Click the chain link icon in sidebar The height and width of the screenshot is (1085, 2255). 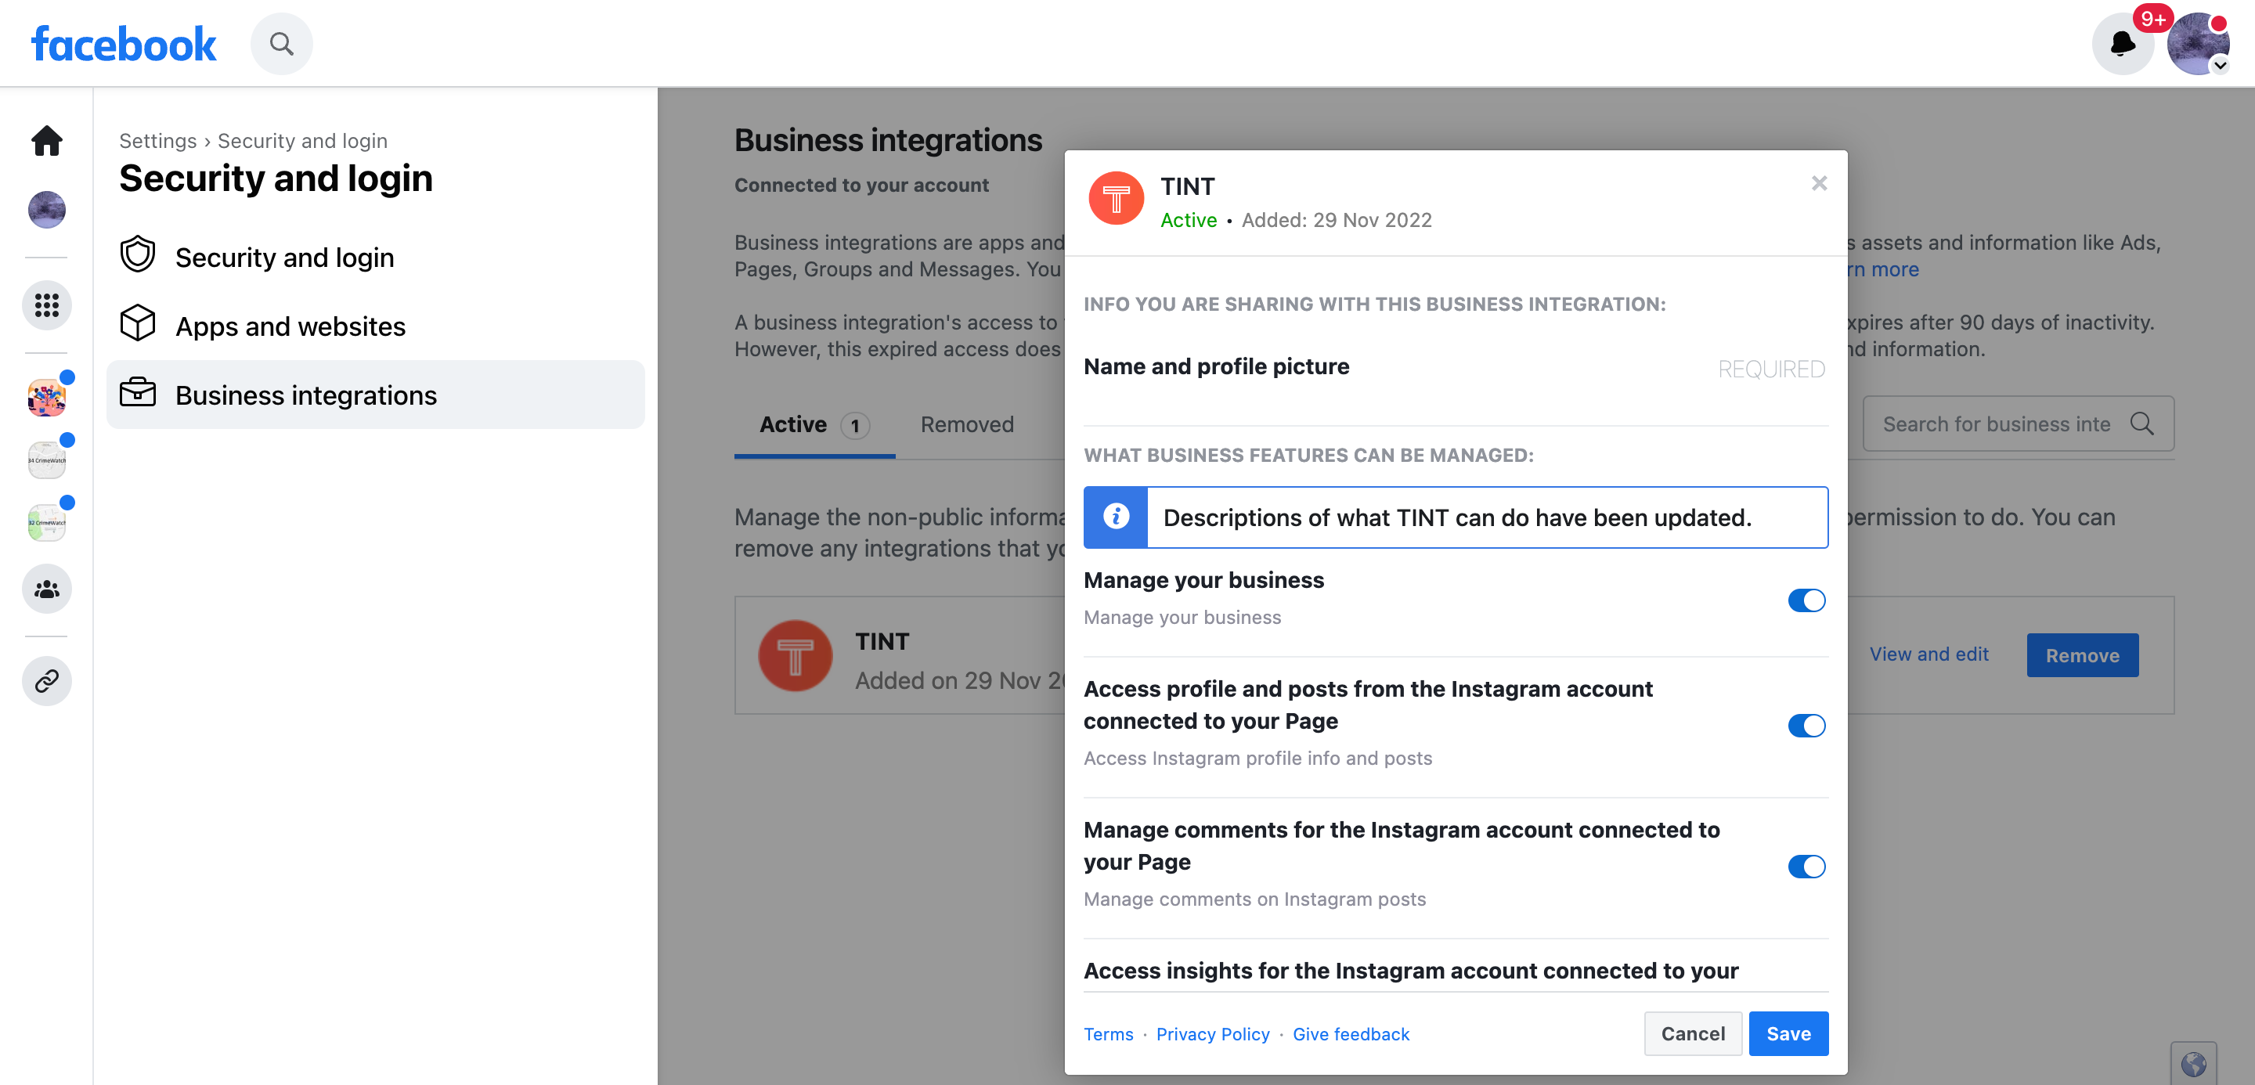[46, 681]
